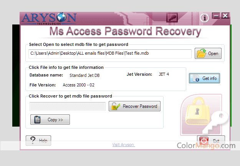Click the empty recovered password field
Viewport: 240px width, 166px height.
click(x=68, y=106)
